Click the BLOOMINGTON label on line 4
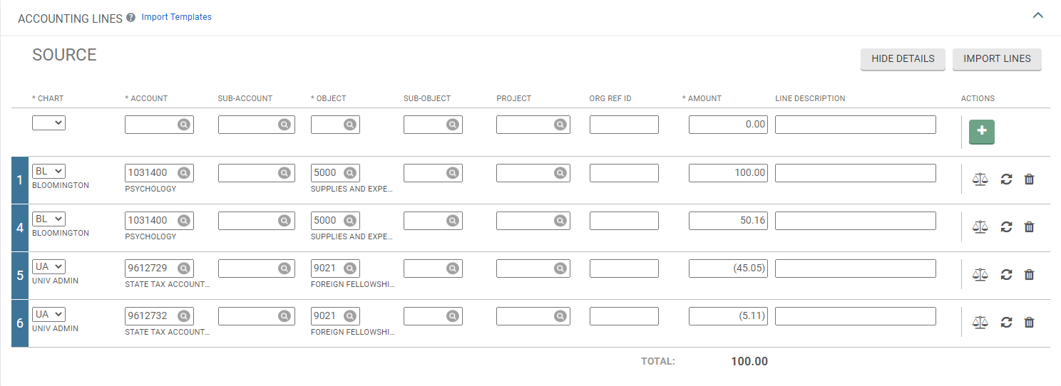This screenshot has height=386, width=1061. point(61,233)
